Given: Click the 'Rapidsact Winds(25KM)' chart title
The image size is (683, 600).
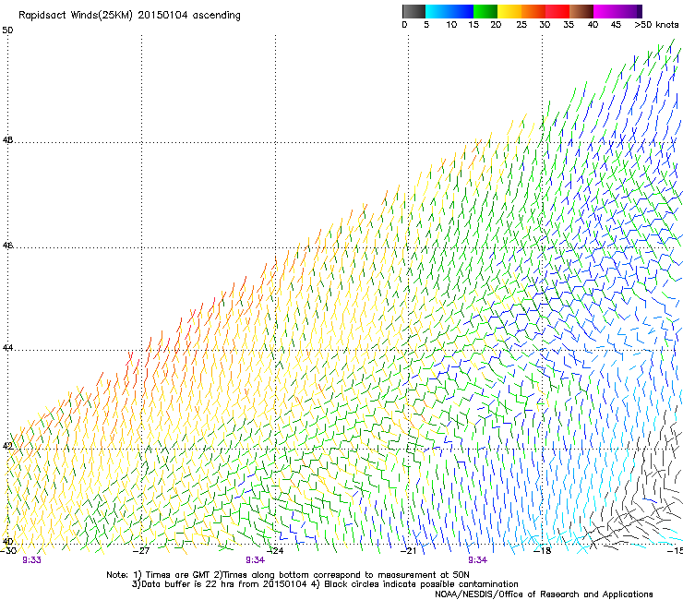Looking at the screenshot, I should tap(76, 16).
